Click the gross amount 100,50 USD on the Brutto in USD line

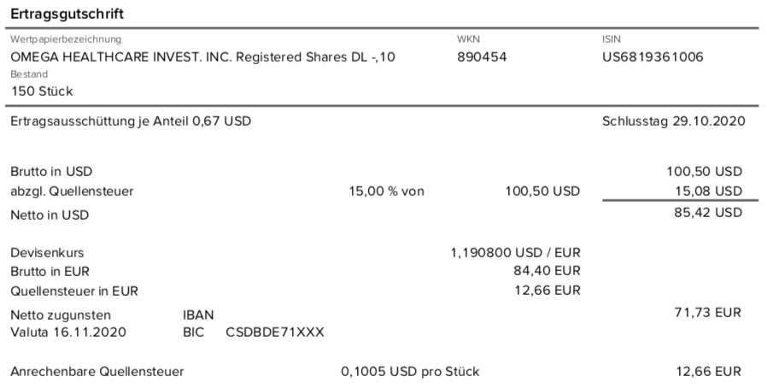pos(705,172)
